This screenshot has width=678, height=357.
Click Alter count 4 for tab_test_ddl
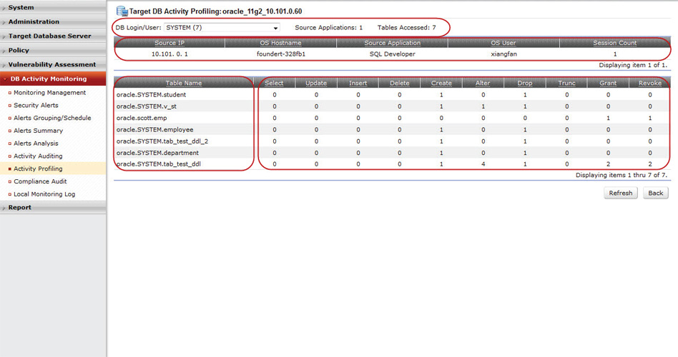[483, 164]
